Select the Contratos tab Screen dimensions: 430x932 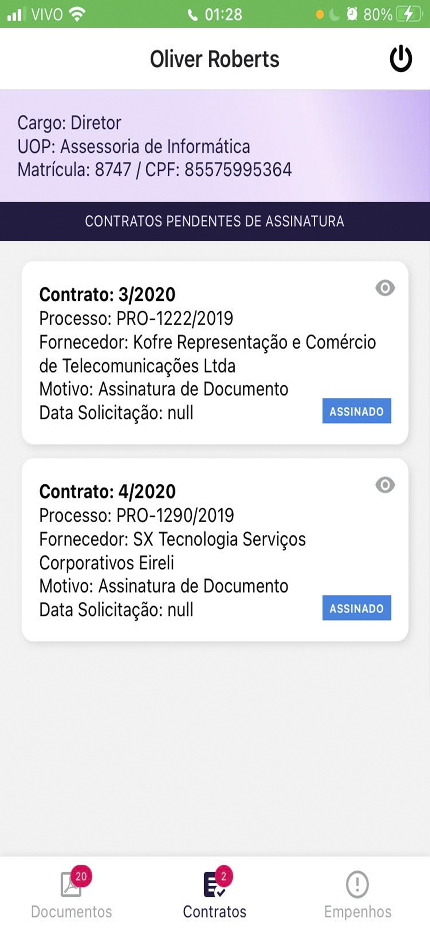215,893
